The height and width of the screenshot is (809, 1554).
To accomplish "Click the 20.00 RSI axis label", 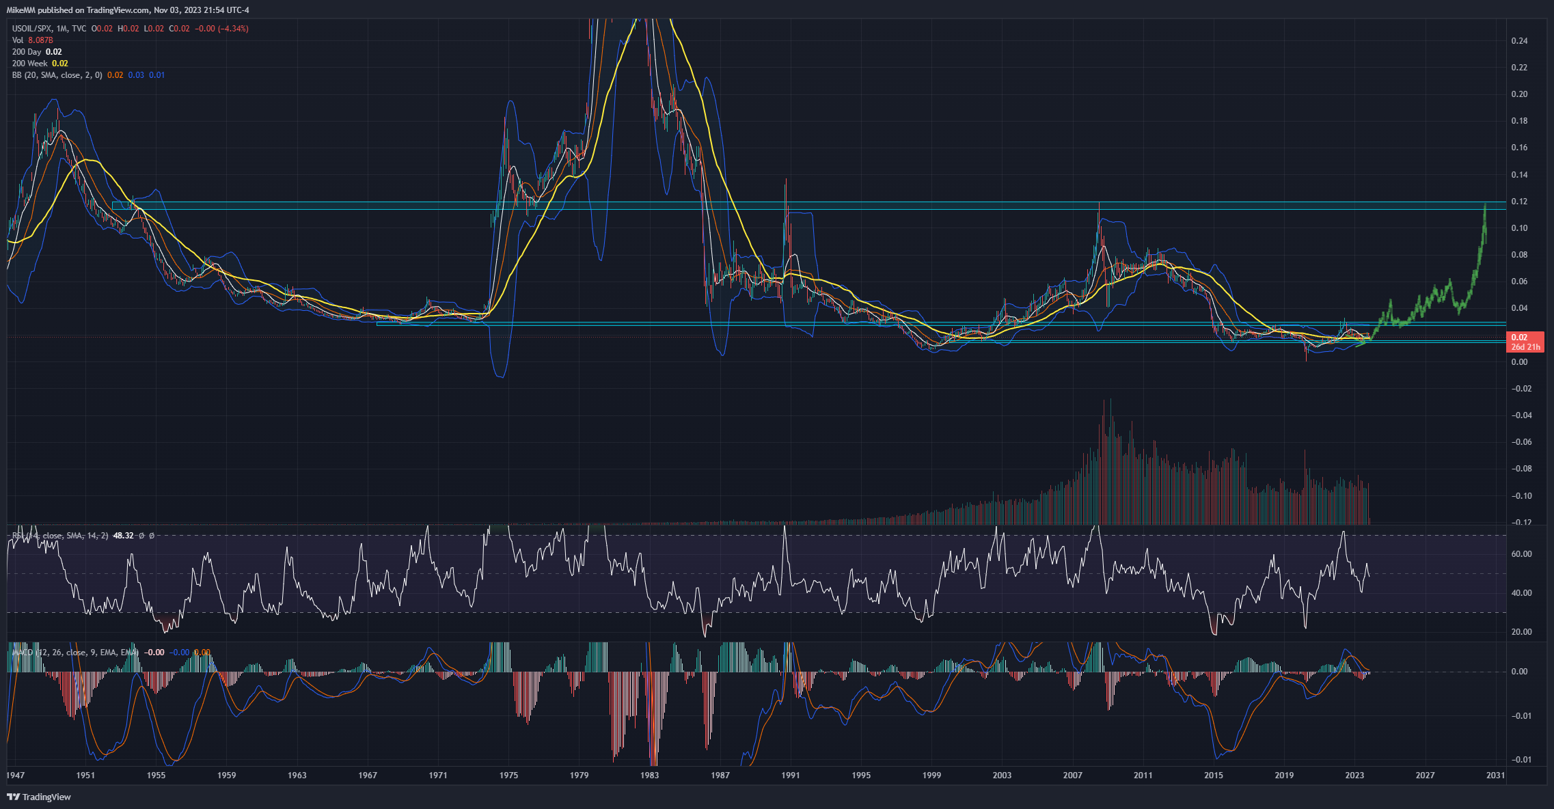I will click(x=1521, y=632).
